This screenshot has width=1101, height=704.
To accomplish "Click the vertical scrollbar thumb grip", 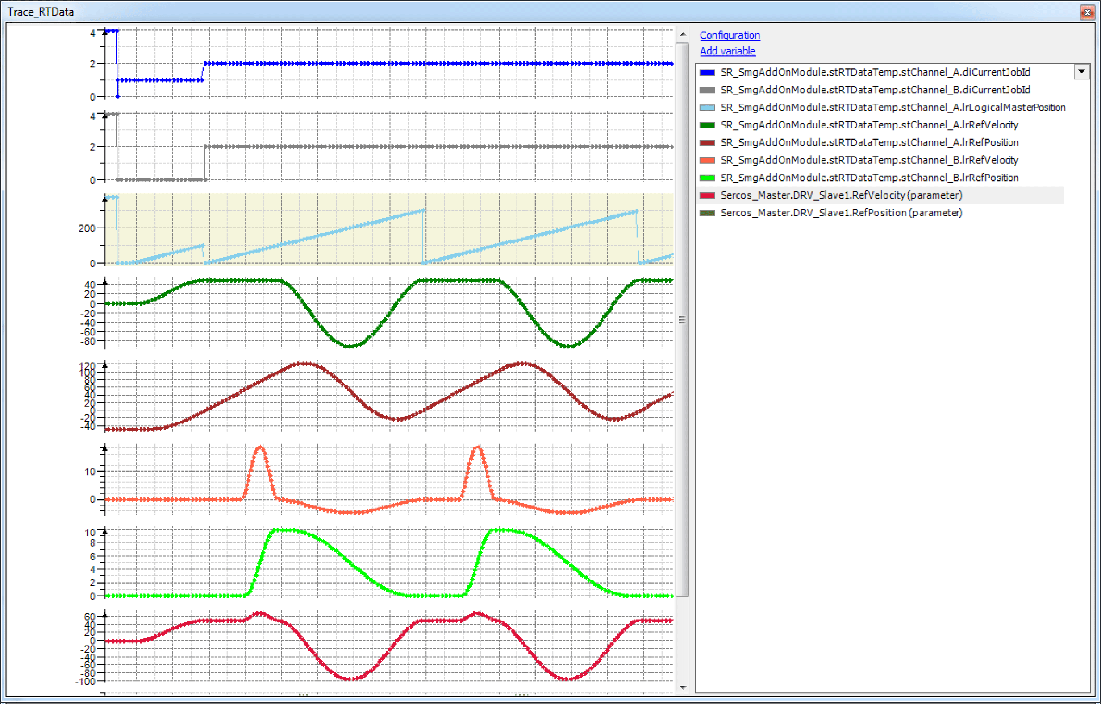I will coord(683,319).
